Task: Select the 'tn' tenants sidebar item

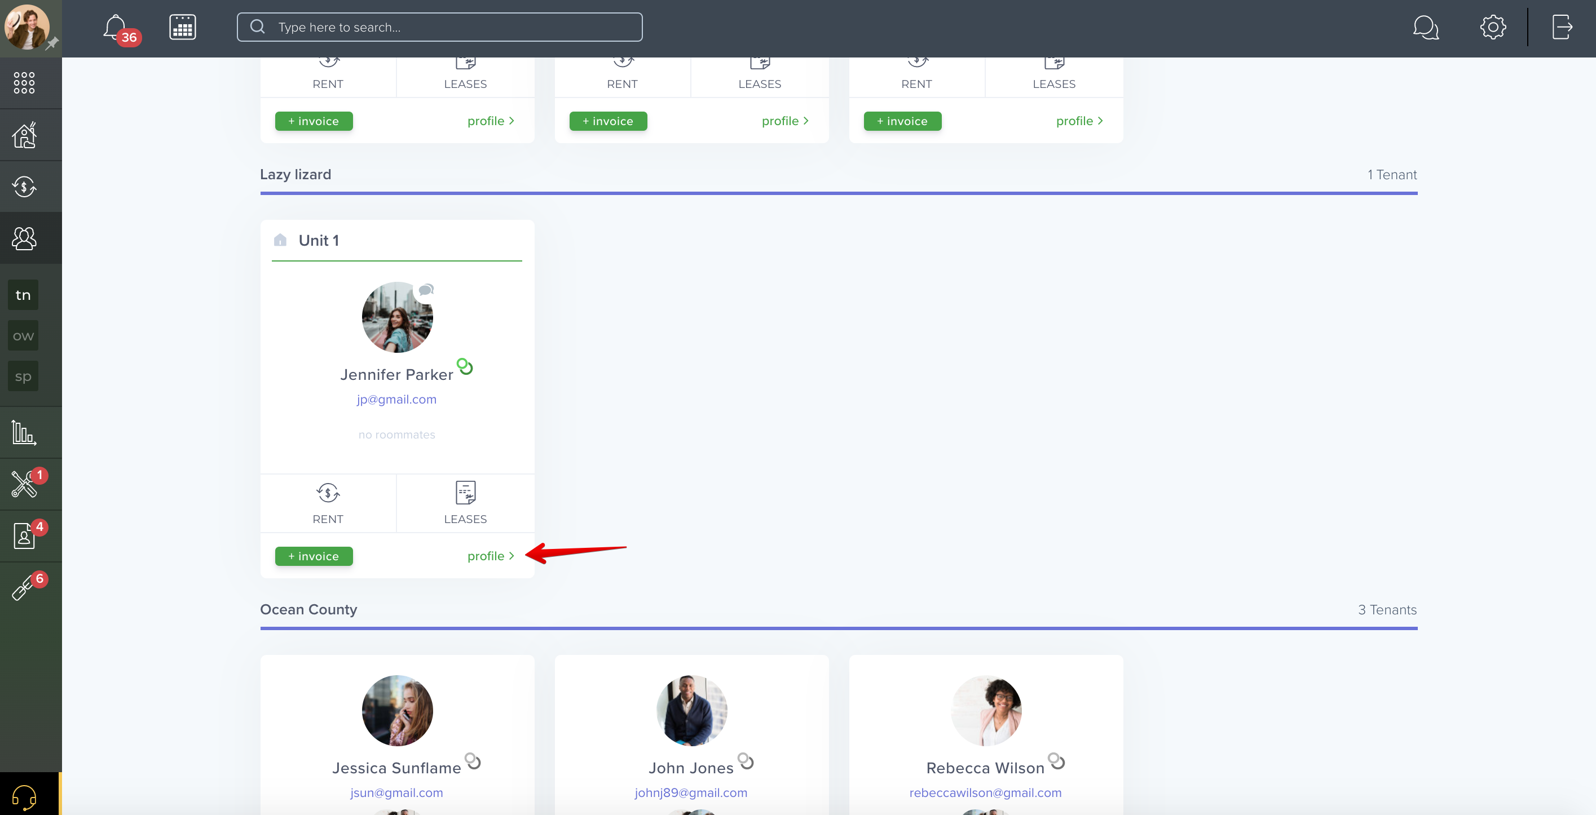Action: [x=23, y=295]
